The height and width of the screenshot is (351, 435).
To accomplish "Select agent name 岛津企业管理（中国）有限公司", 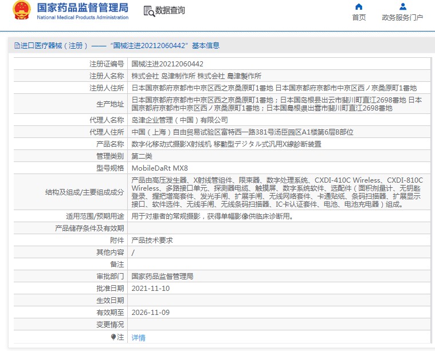I will click(180, 120).
